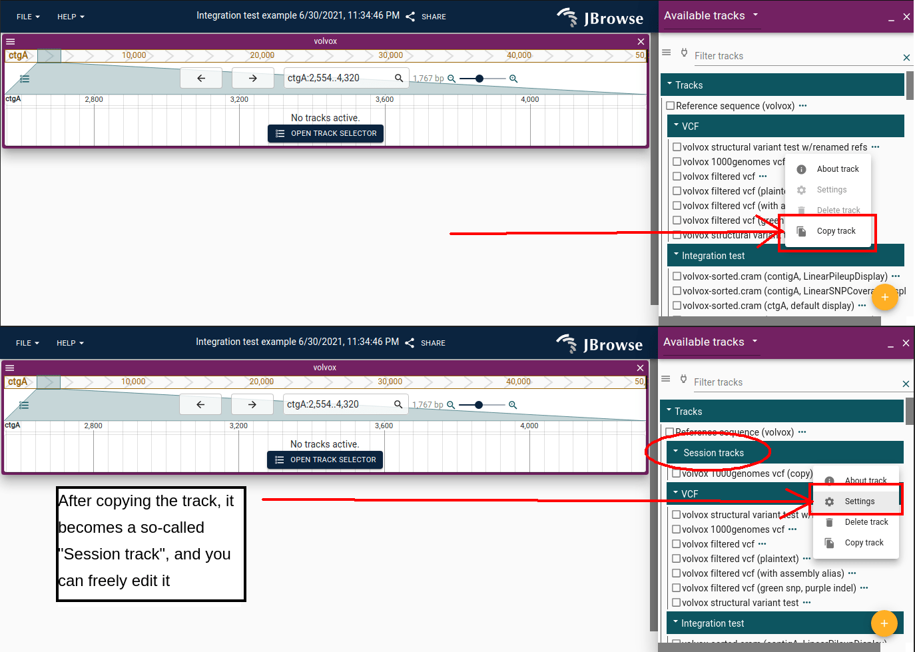Open HELP menu in top header

click(71, 17)
